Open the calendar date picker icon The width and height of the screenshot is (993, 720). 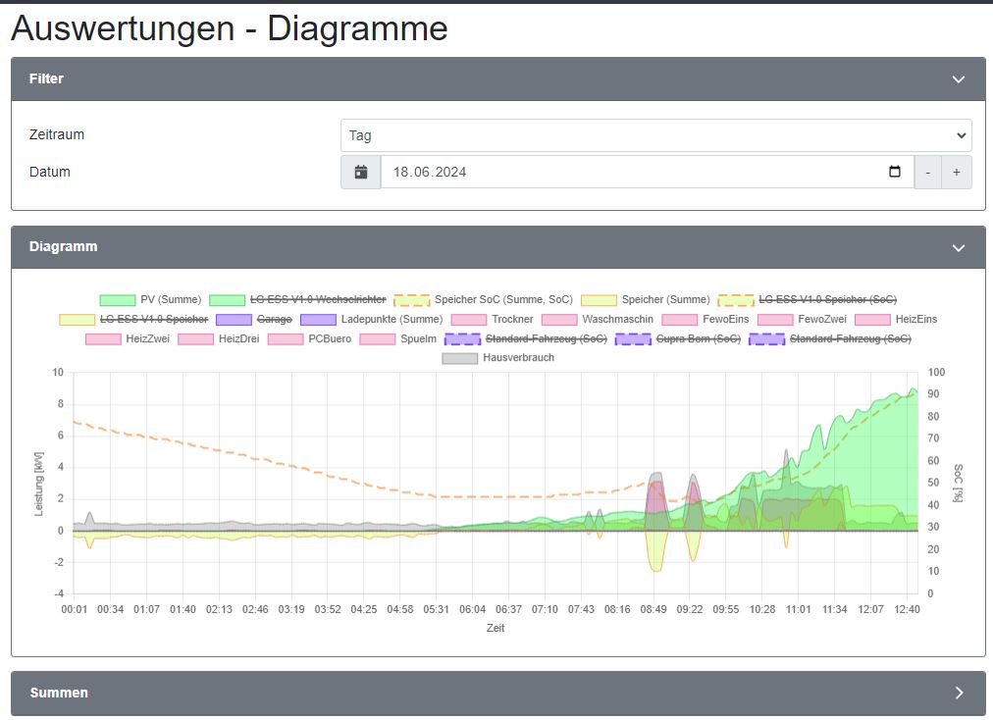[360, 172]
